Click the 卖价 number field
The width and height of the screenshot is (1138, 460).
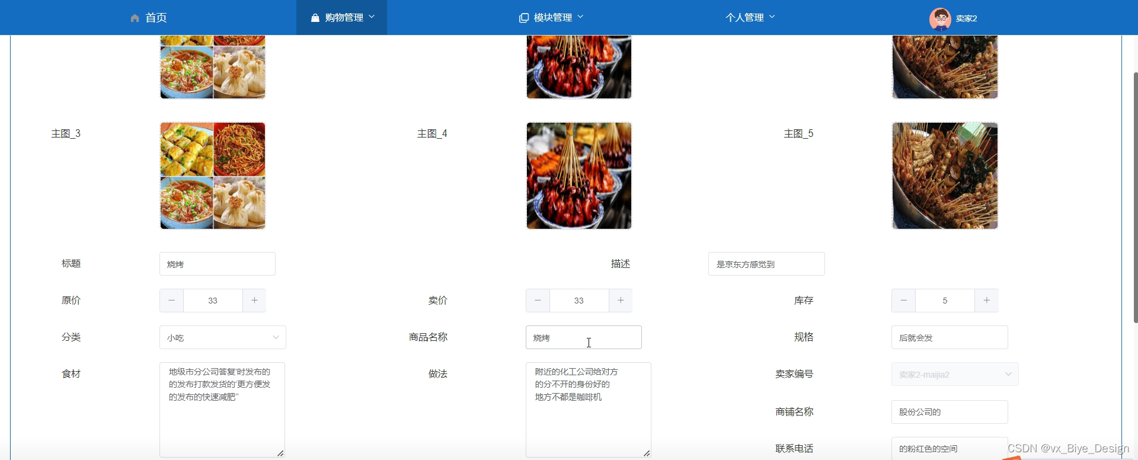[579, 301]
